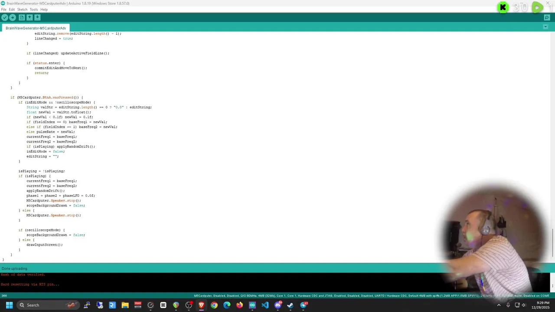This screenshot has width=555, height=312.
Task: Open the Tools menu
Action: (34, 10)
